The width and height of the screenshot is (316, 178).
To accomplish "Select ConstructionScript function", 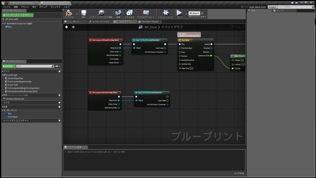I will (x=15, y=99).
